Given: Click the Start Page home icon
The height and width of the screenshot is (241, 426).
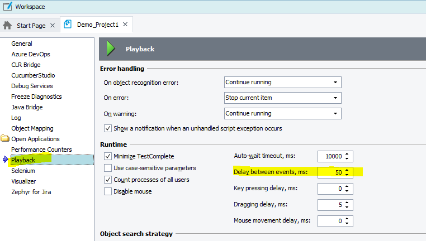Looking at the screenshot, I should click(8, 26).
